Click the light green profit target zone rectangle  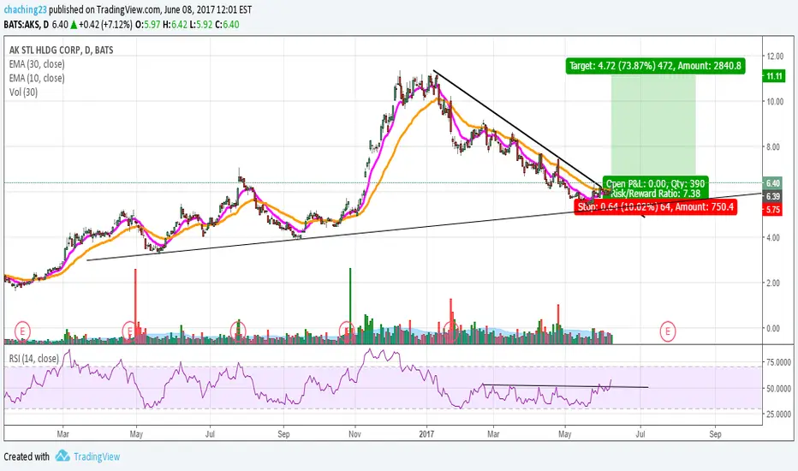point(653,125)
